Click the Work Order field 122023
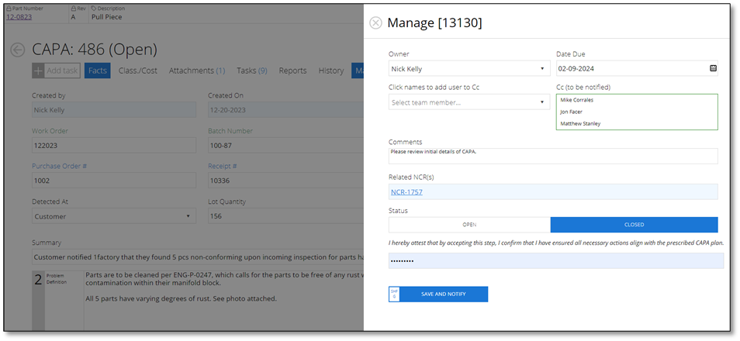This screenshot has height=341, width=740. [114, 145]
